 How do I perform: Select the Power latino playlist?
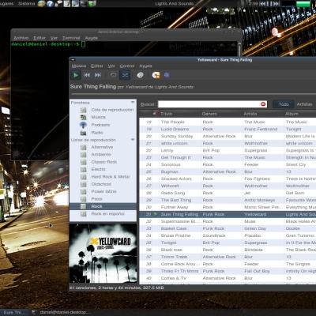click(103, 191)
